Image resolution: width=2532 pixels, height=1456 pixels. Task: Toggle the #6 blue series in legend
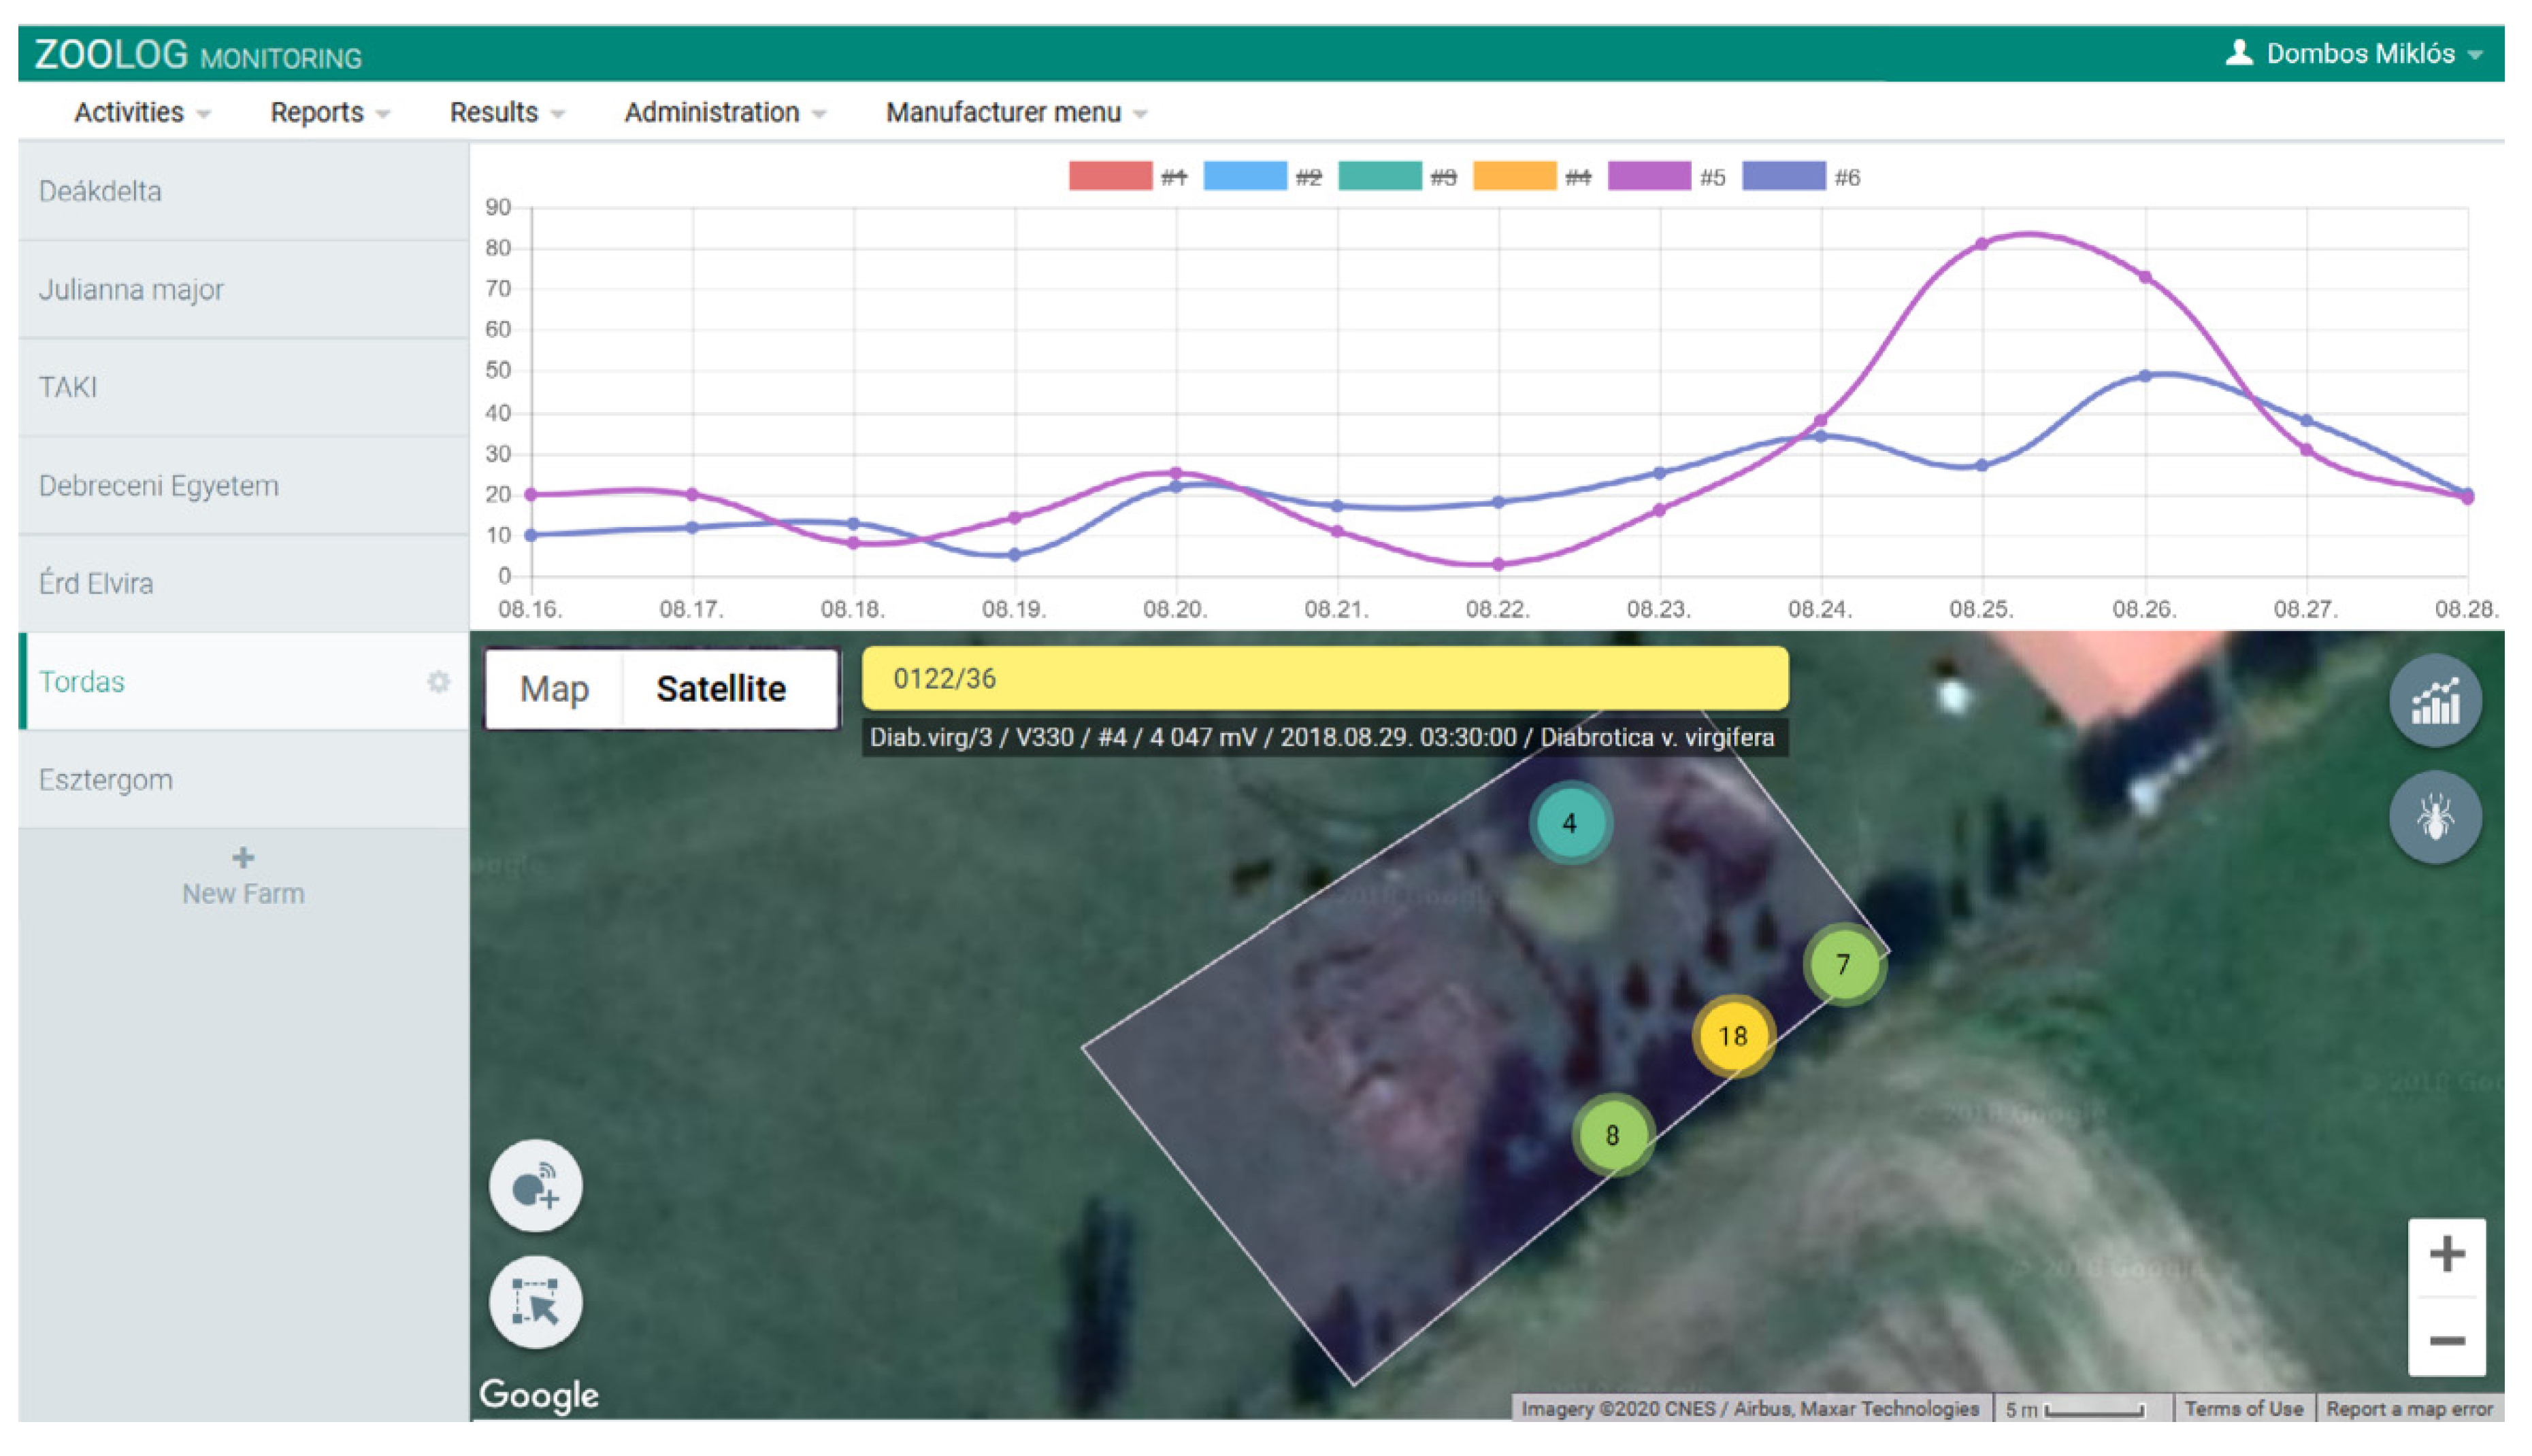tap(1783, 177)
